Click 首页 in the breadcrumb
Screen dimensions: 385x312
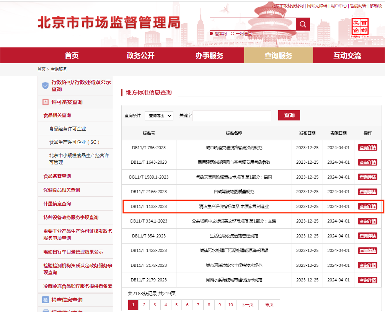click(41, 69)
